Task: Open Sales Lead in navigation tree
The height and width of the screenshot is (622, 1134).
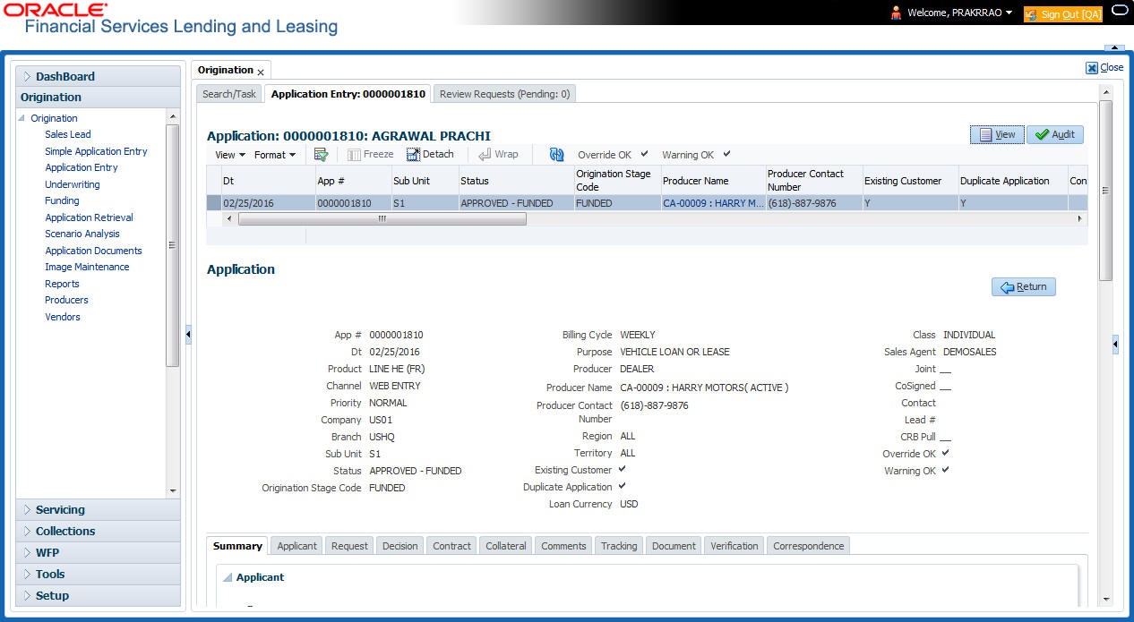Action: [x=68, y=134]
